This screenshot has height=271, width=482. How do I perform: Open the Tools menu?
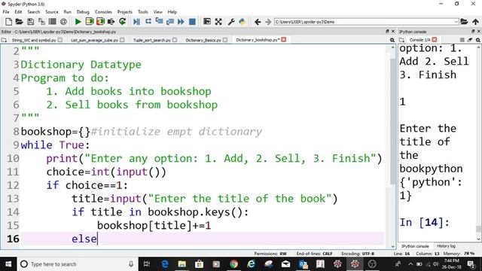(x=142, y=12)
